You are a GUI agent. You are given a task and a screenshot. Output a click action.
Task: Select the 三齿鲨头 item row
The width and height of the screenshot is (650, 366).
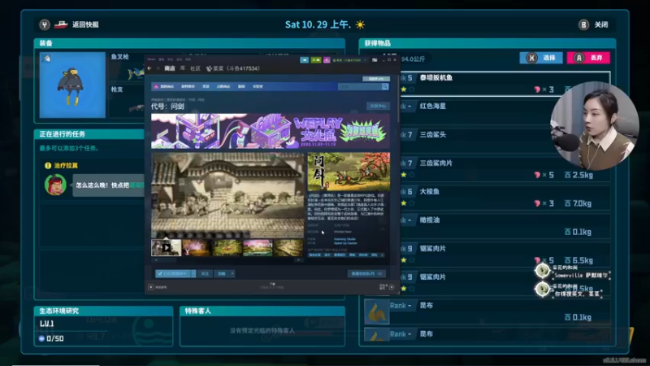tap(487, 140)
